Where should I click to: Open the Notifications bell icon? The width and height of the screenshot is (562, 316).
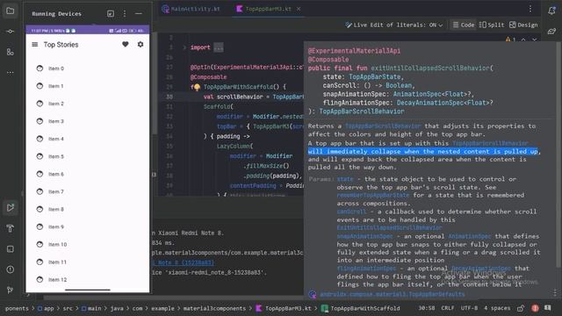[551, 11]
